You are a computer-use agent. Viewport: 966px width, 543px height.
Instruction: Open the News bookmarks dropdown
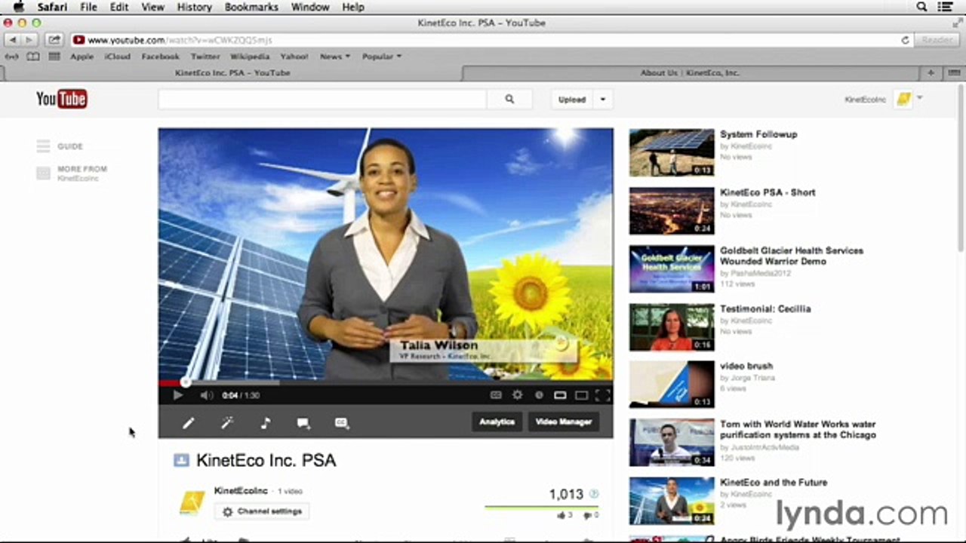(335, 56)
